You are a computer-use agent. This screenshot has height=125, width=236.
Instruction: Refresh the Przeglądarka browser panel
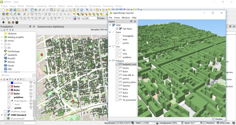4,30
